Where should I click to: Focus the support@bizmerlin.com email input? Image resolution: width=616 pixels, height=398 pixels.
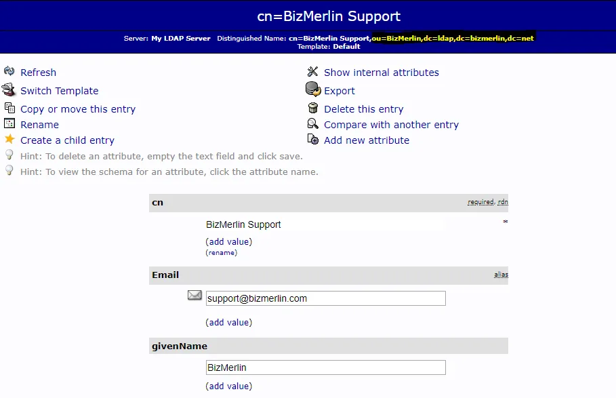point(326,298)
